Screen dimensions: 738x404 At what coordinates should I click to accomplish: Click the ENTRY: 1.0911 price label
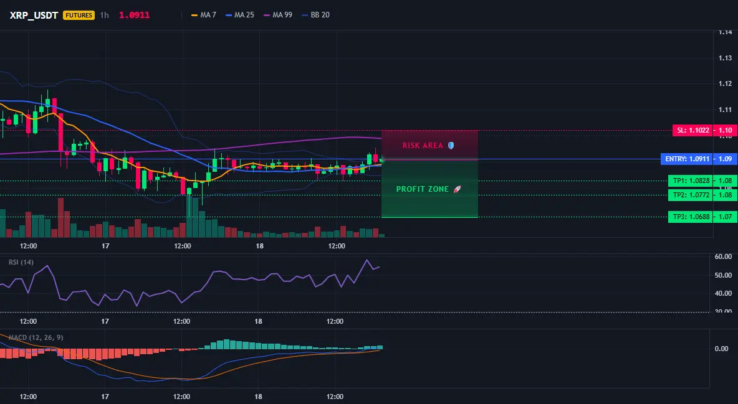[687, 159]
